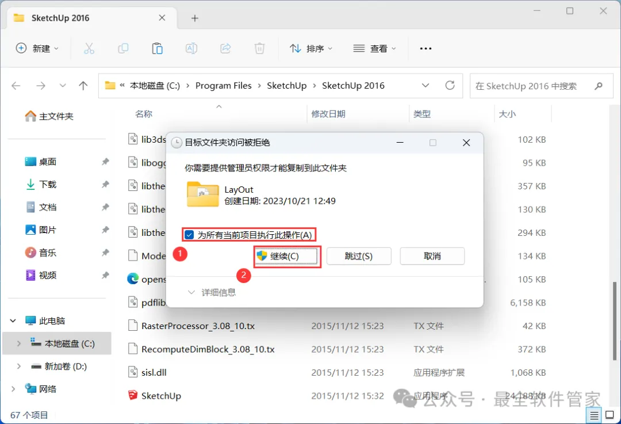
Task: Sort by 类型 column header
Action: coord(422,114)
